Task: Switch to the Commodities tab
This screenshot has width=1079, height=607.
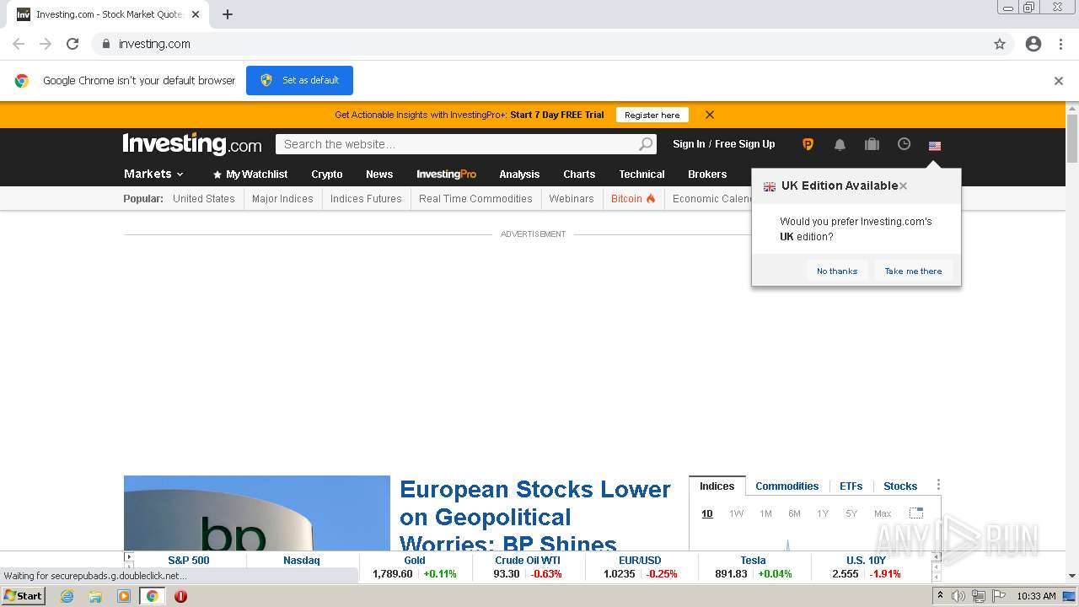Action: tap(787, 486)
